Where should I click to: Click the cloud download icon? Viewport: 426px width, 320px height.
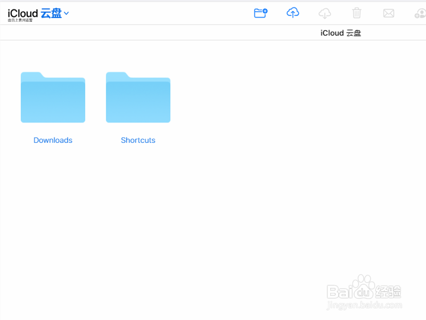coord(325,13)
